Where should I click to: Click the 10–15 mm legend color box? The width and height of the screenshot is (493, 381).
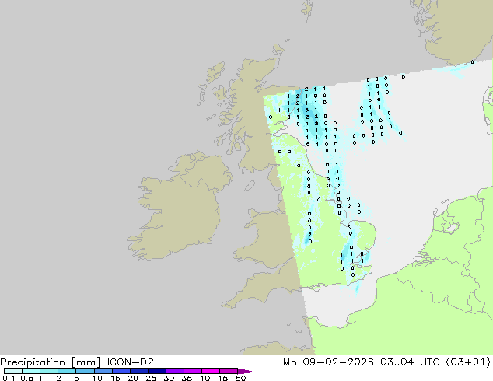click(103, 371)
